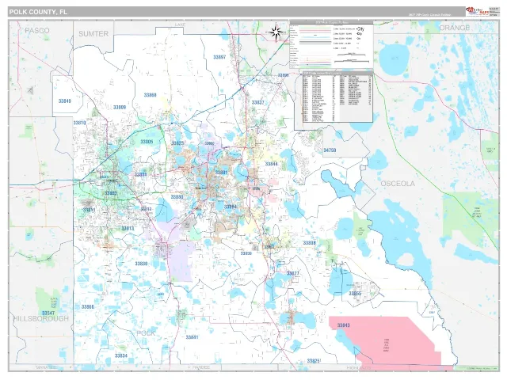
Task: Click the ZIP code index table
Action: click(337, 97)
